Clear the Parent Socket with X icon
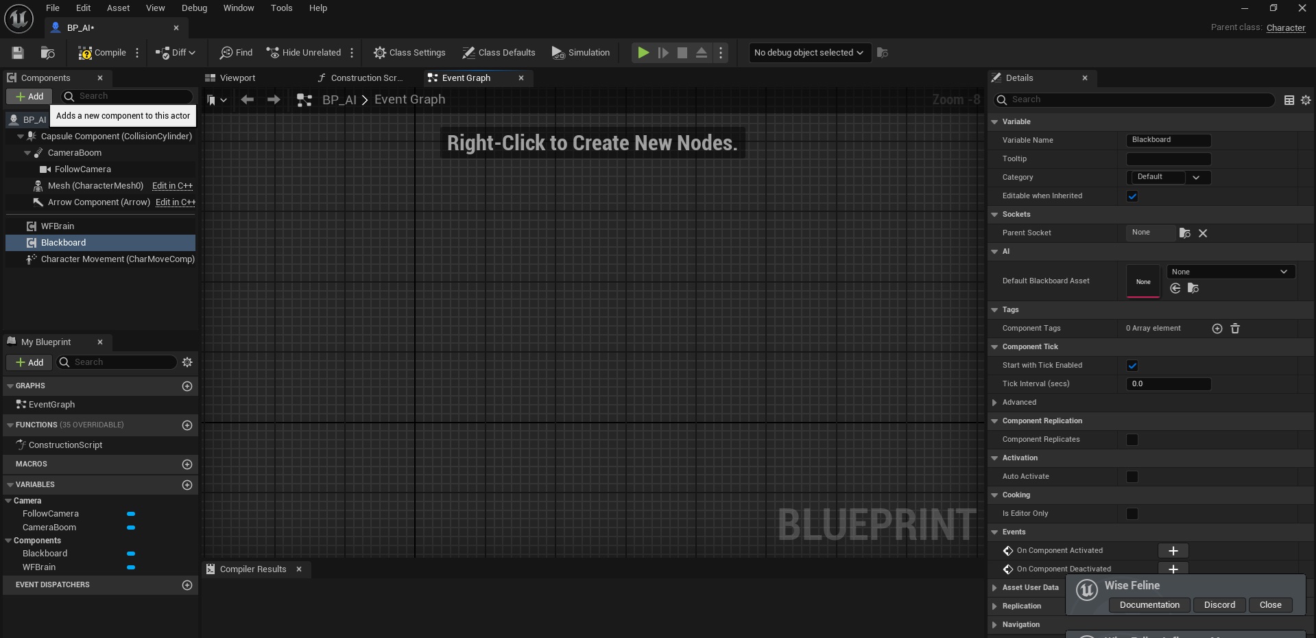This screenshot has height=638, width=1316. (x=1203, y=233)
